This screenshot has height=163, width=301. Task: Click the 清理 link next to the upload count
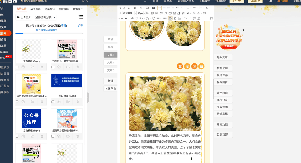click(x=64, y=26)
